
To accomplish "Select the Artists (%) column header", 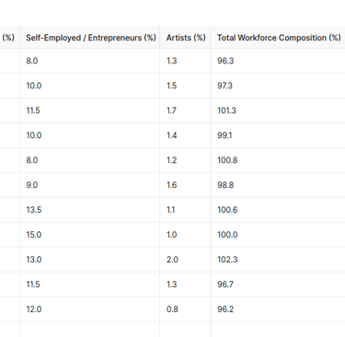I will pos(185,38).
